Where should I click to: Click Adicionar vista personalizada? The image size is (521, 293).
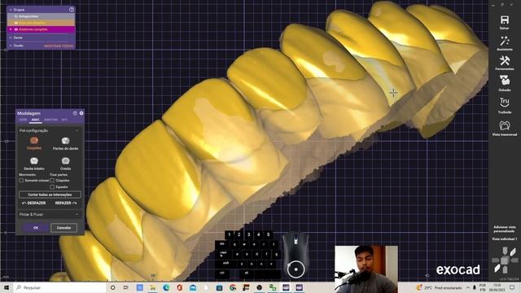[x=505, y=229]
